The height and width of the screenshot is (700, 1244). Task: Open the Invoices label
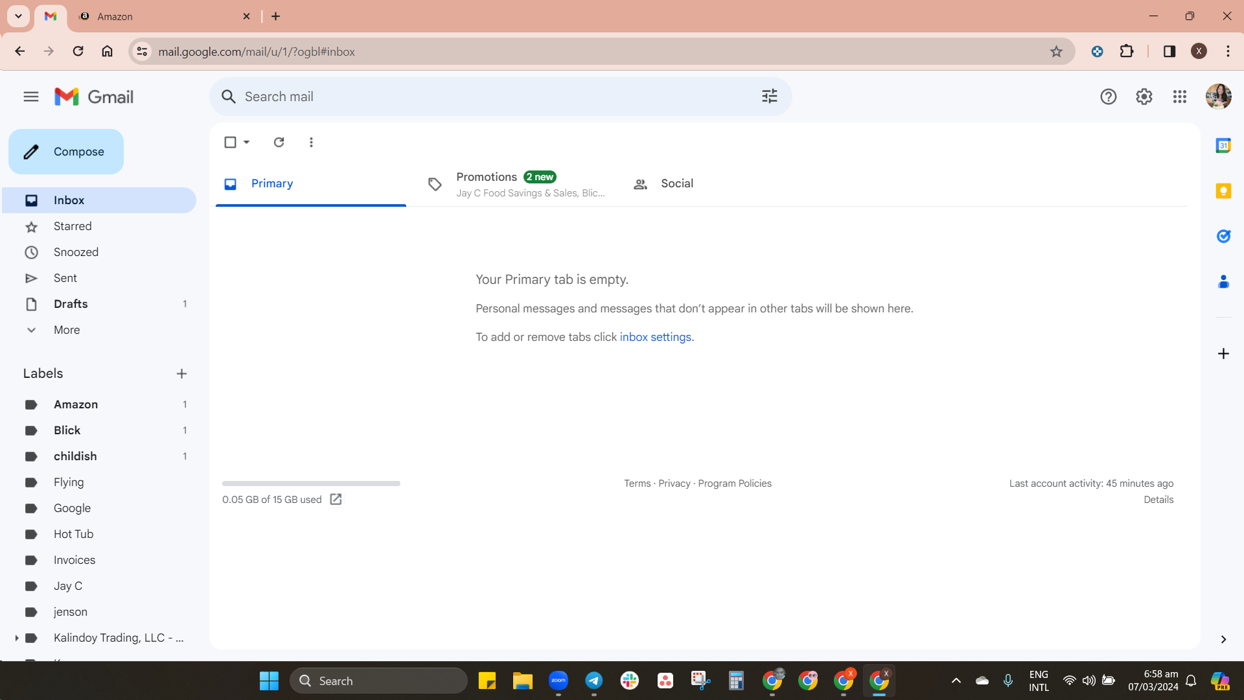(x=99, y=560)
